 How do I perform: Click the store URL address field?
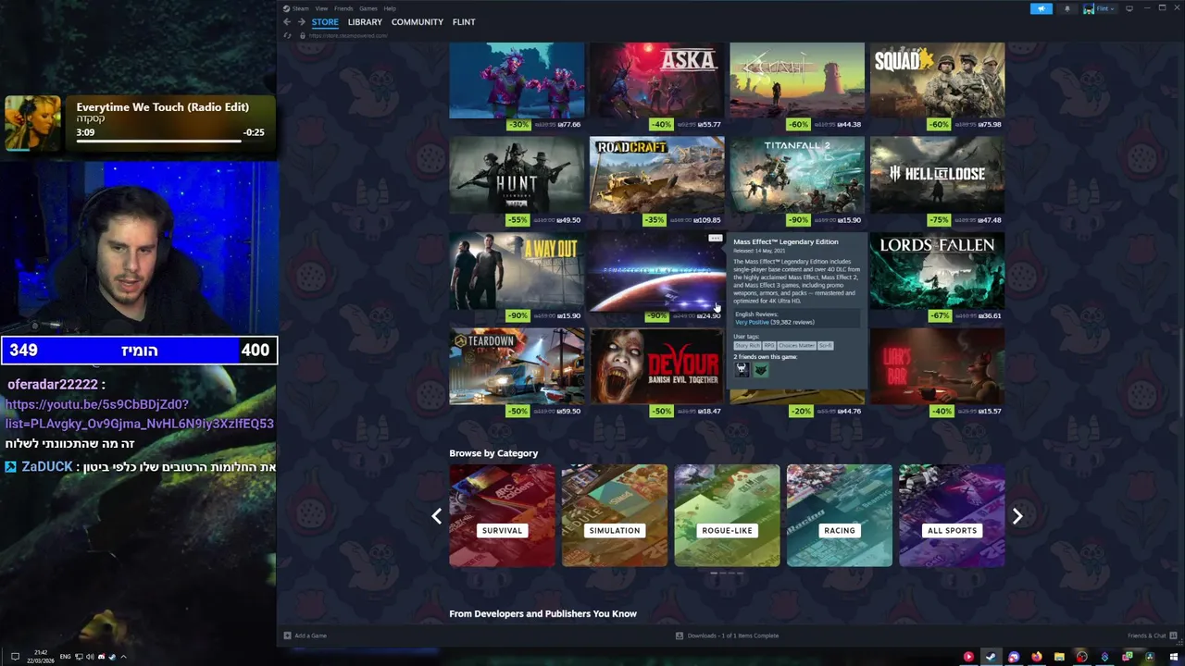coord(348,36)
